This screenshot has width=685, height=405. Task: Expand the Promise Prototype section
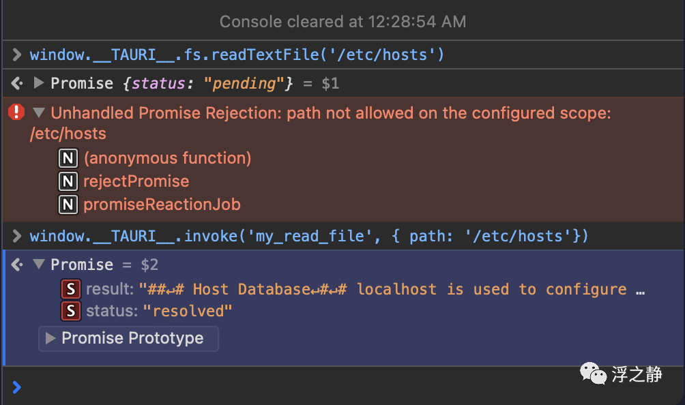tap(50, 338)
